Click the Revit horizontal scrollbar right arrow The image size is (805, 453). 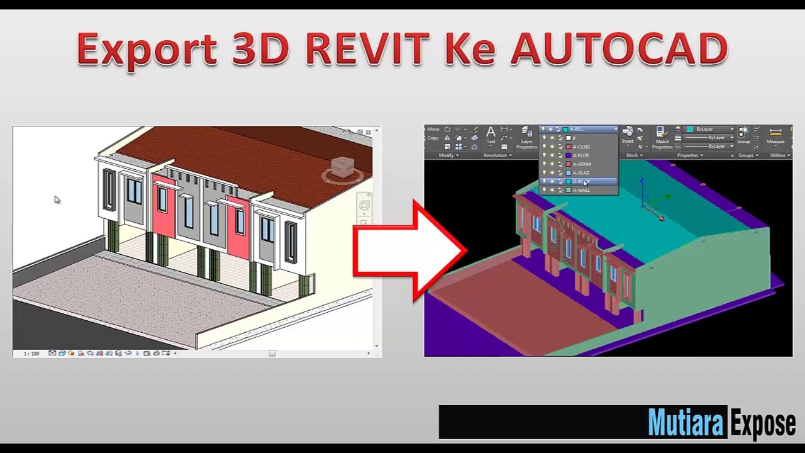369,353
